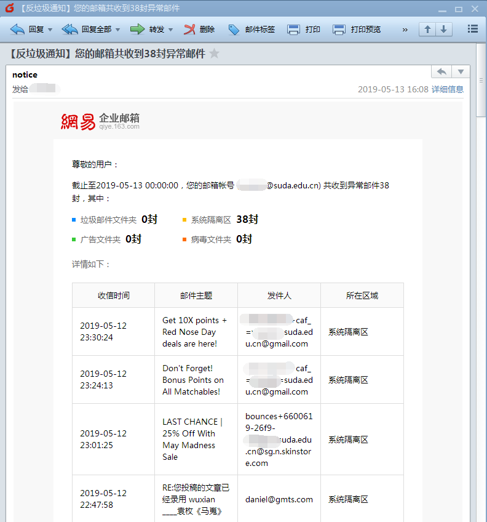Expand Forward (转发) dropdown arrow
Viewport: 487px width, 522px height.
pos(170,30)
